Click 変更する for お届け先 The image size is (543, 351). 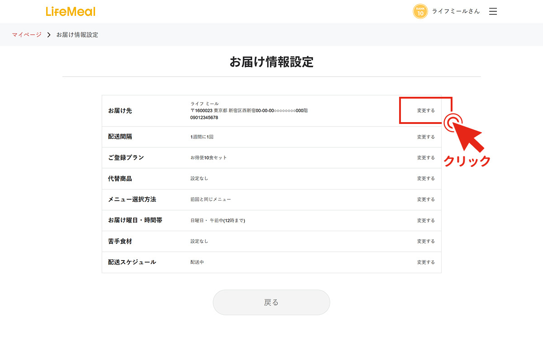[425, 110]
